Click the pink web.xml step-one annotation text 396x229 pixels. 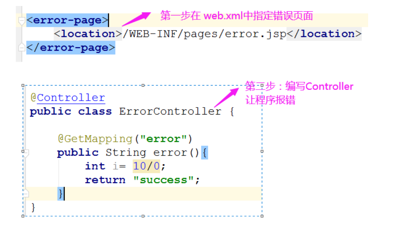236,16
